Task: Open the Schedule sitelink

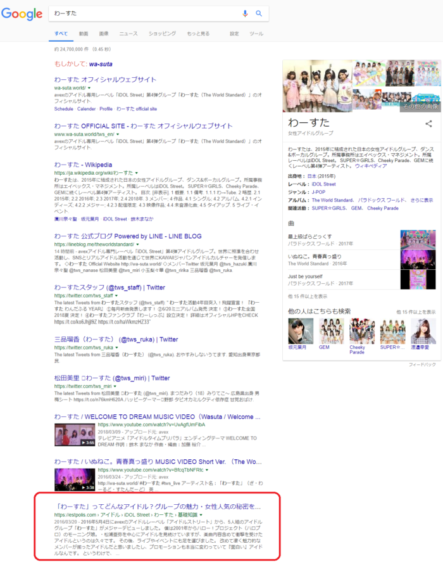Action: tap(64, 109)
